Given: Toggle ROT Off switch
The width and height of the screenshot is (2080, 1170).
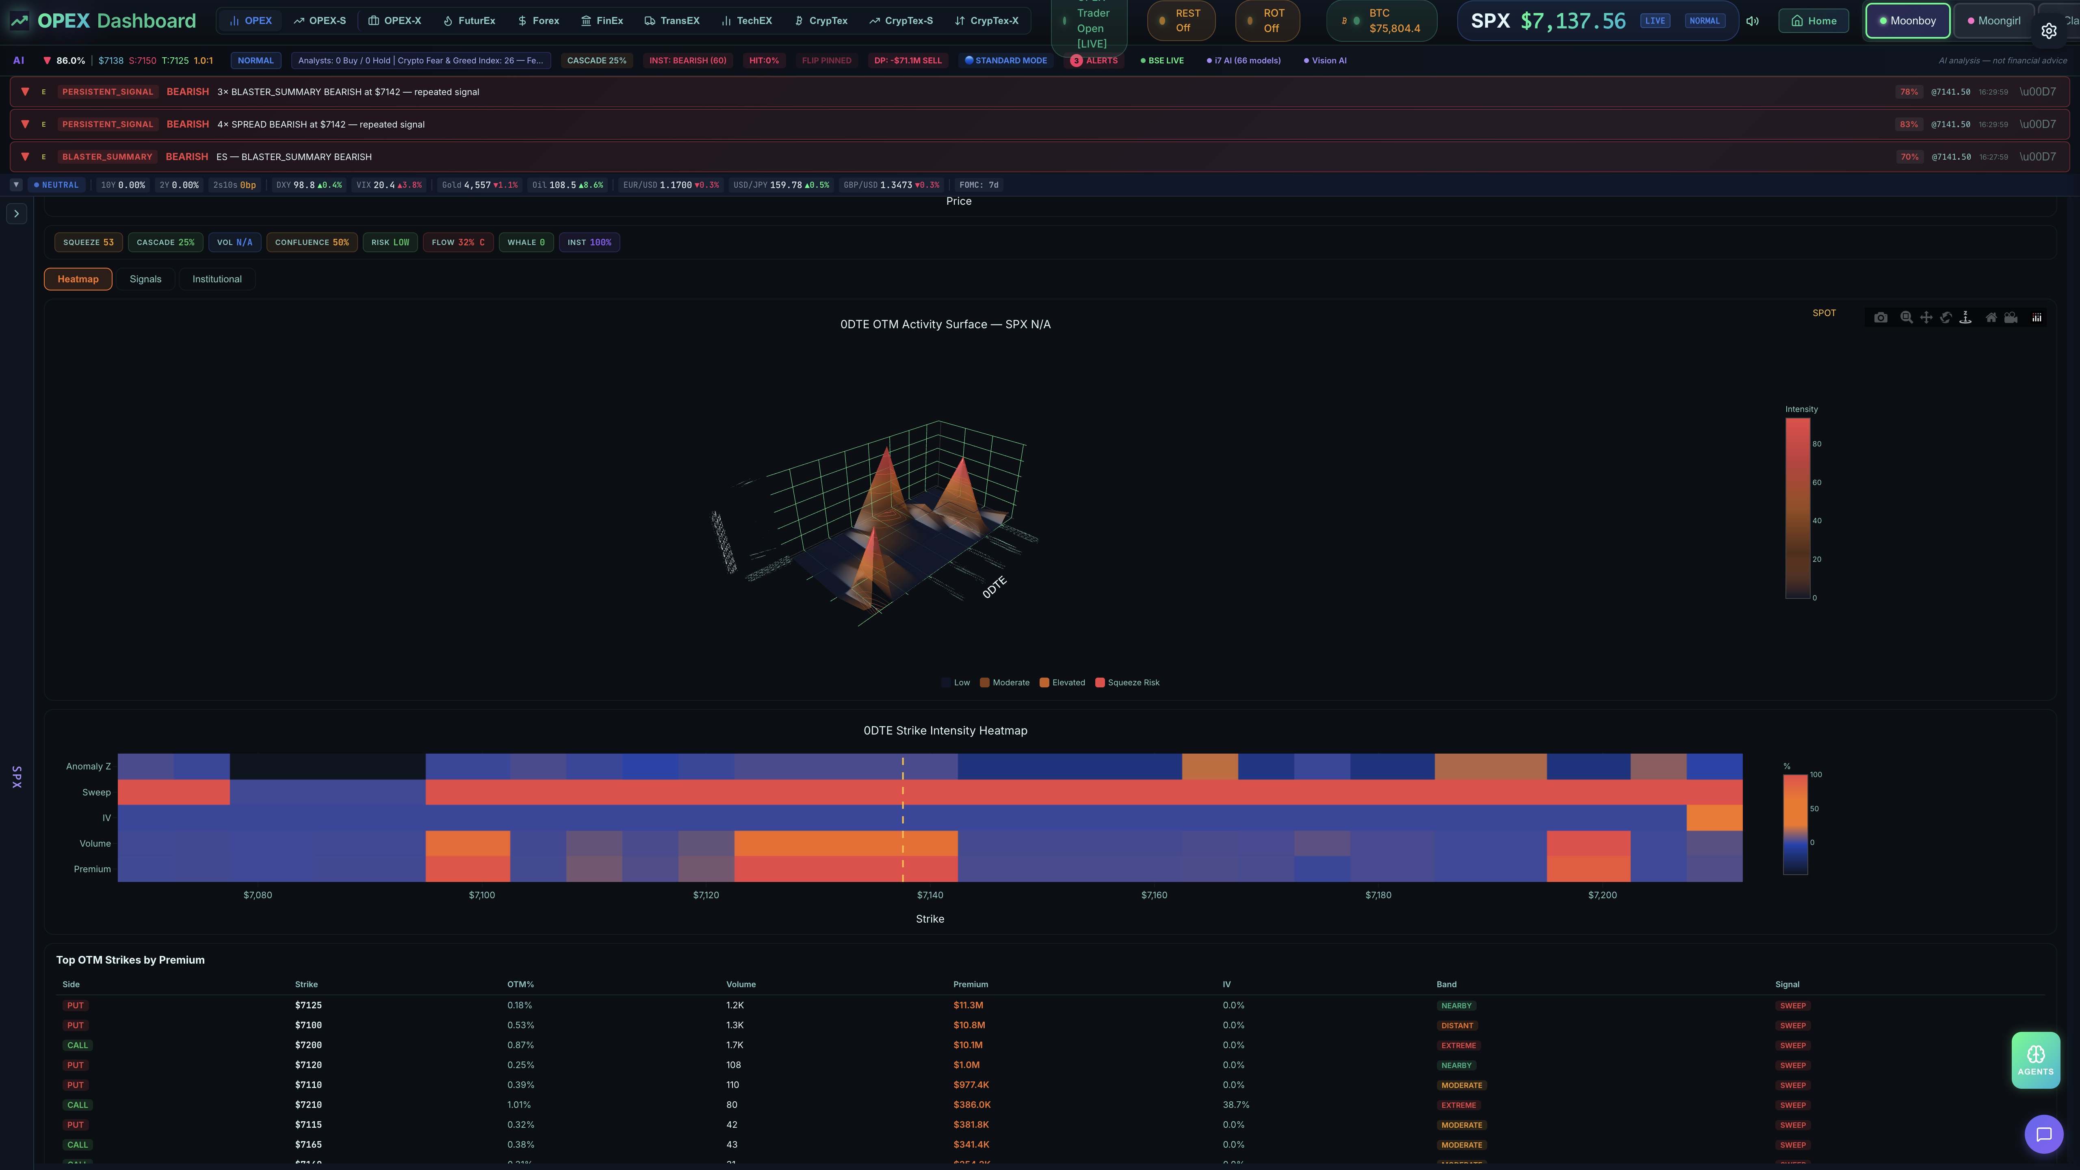Looking at the screenshot, I should coord(1267,21).
